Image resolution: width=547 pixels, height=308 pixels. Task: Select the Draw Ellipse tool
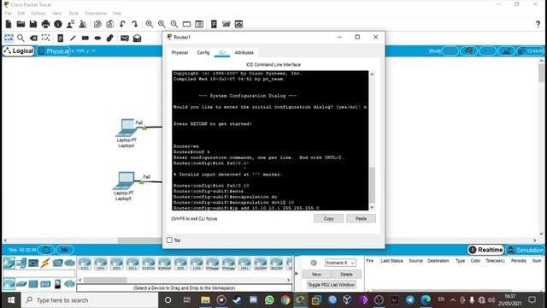pos(97,38)
